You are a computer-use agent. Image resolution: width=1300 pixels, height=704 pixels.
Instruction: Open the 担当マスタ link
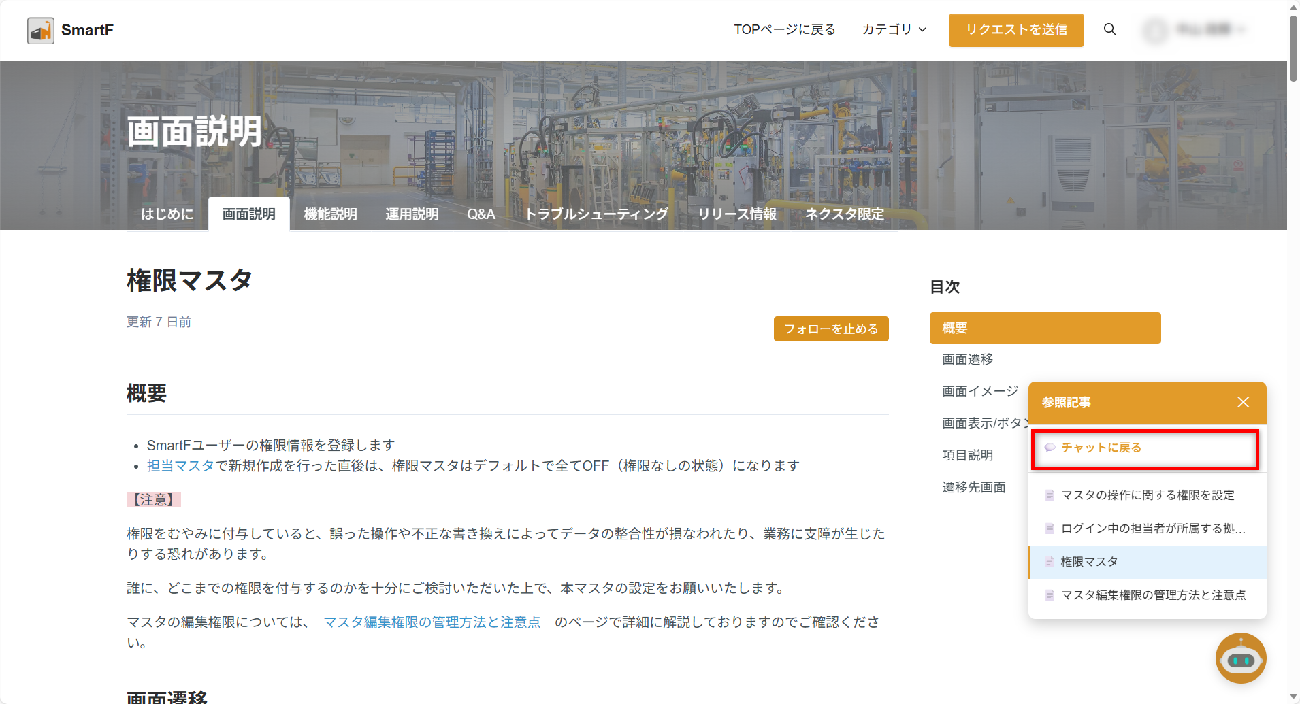click(x=180, y=466)
